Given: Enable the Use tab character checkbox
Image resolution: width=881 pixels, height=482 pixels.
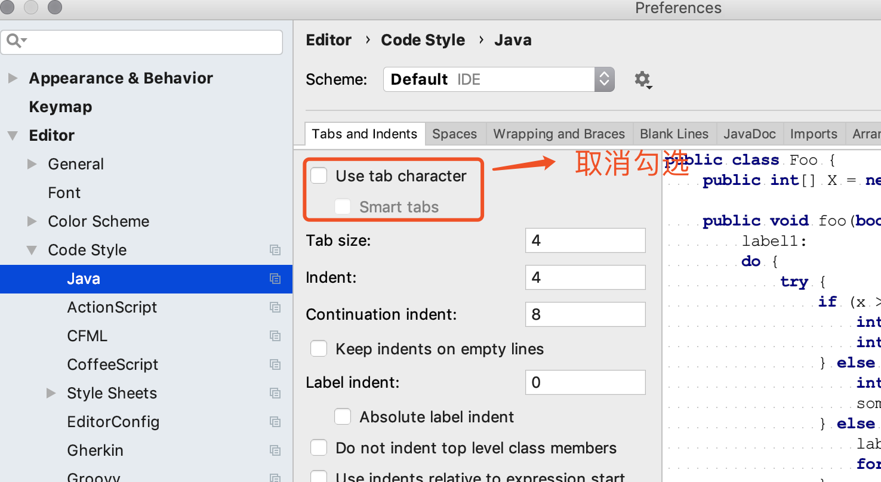Looking at the screenshot, I should 319,175.
